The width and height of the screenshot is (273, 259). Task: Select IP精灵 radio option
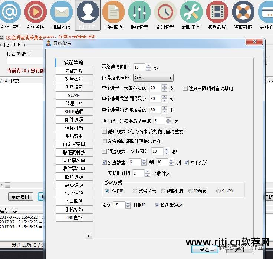pyautogui.click(x=191, y=191)
